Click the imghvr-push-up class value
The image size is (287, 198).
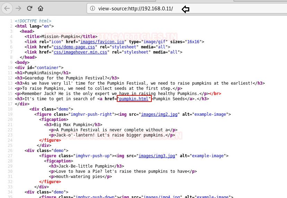(93, 156)
